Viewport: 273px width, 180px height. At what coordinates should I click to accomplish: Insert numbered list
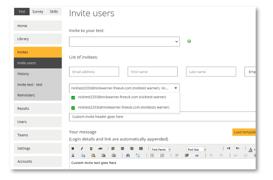click(162, 155)
